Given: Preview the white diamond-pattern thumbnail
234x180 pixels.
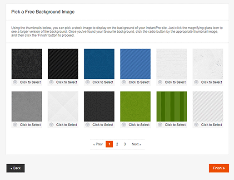Looking at the screenshot, I should (x=63, y=106).
